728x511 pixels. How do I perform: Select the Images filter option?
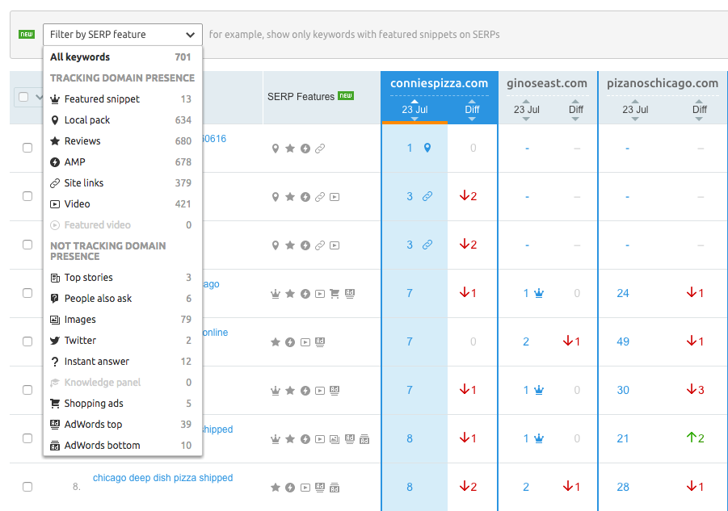pyautogui.click(x=123, y=320)
